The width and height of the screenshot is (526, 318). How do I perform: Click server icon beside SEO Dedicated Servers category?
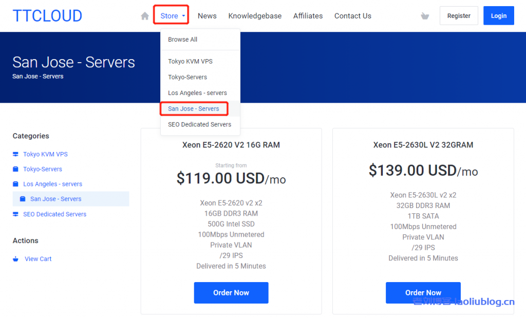15,214
